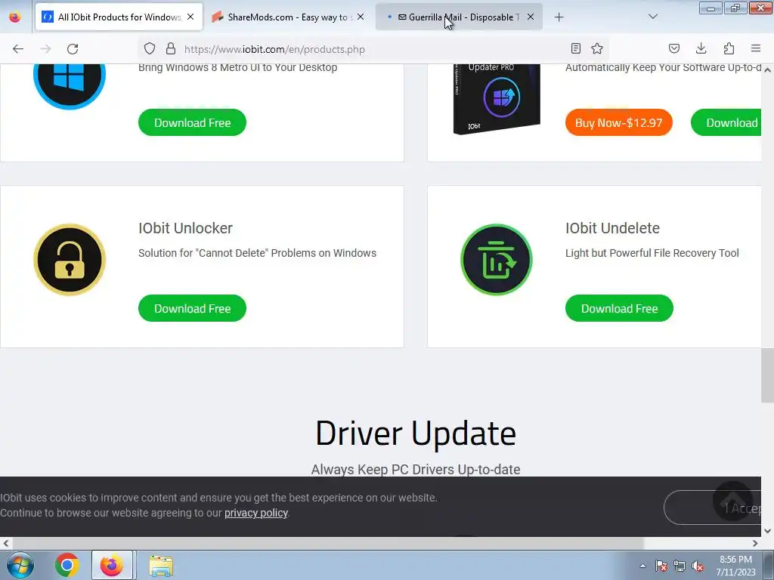
Task: Click the address bar URL field
Action: [373, 49]
